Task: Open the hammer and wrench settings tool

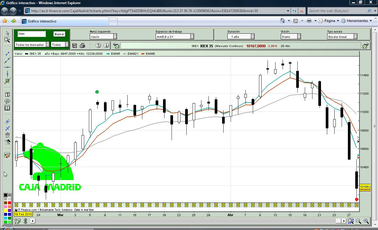Action: pos(7,142)
